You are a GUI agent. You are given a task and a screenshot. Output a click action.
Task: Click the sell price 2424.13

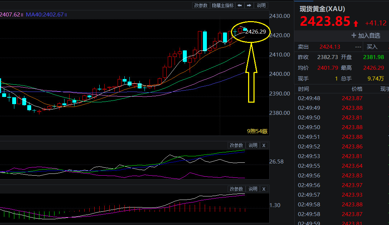[330, 47]
